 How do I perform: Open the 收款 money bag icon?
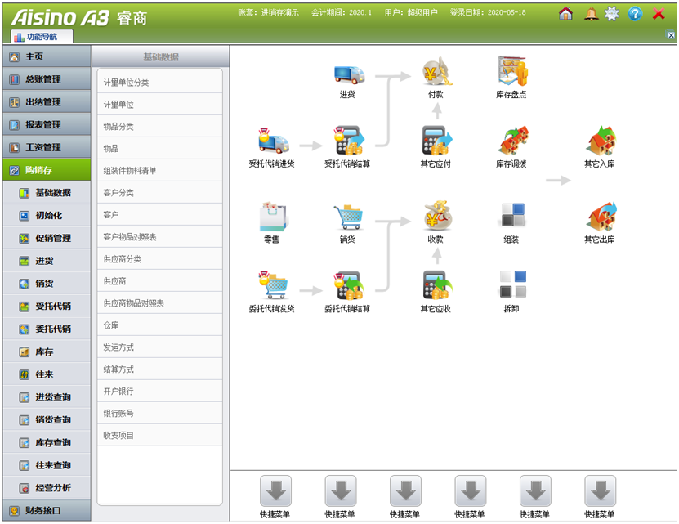point(436,217)
